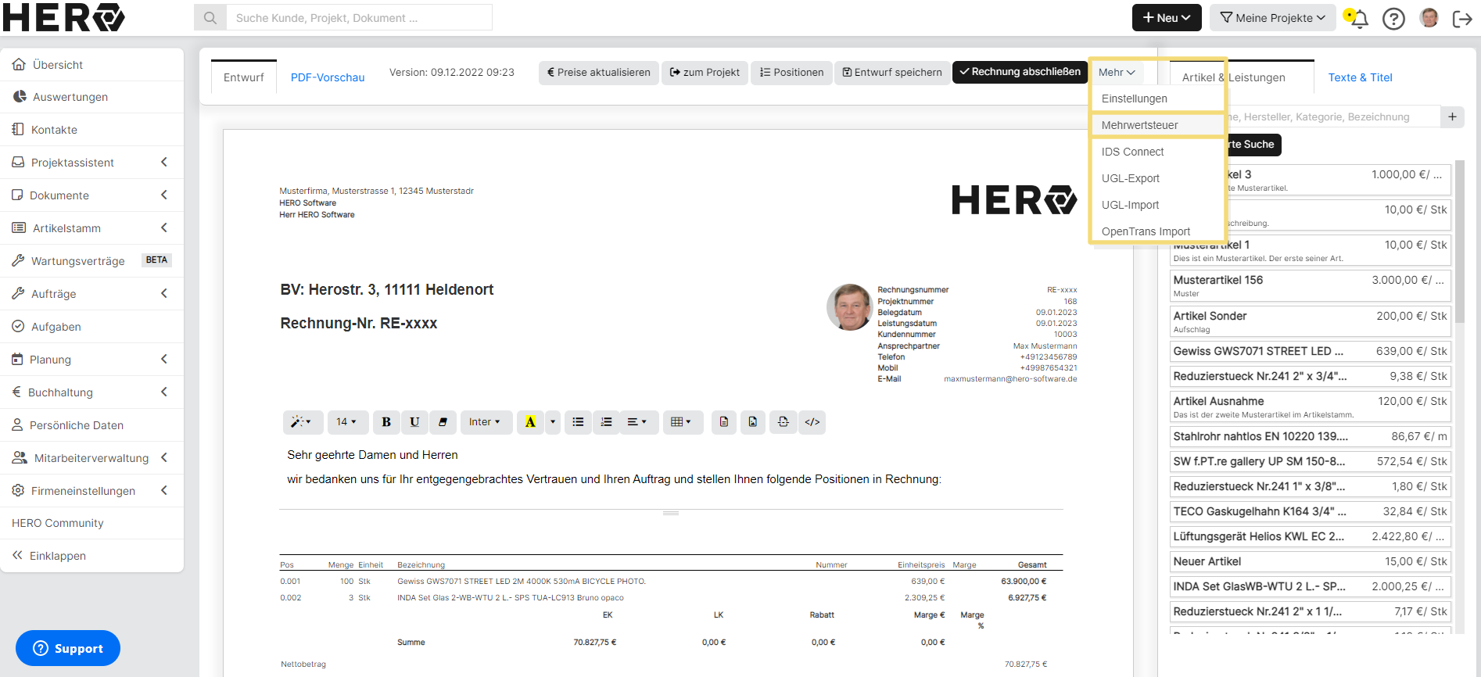Open Persönliche Daten in sidebar
1481x677 pixels.
(92, 425)
